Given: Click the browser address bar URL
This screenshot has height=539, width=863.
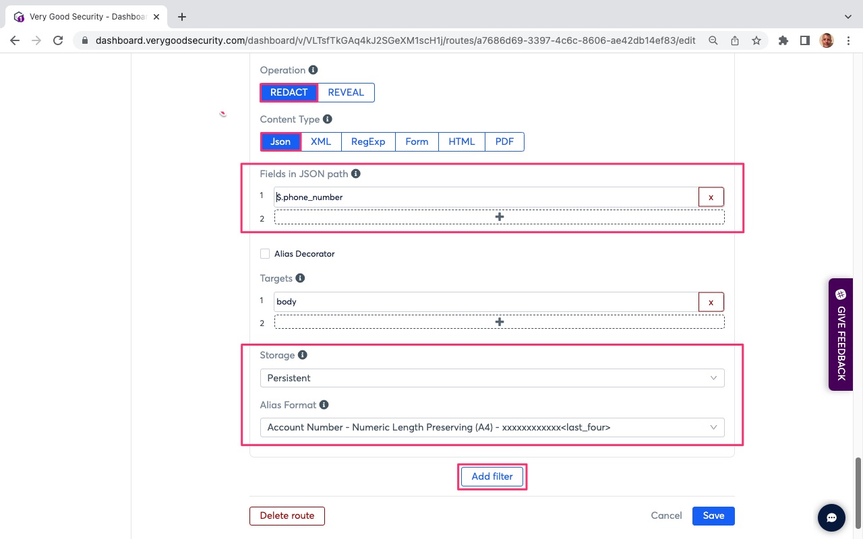Looking at the screenshot, I should 395,40.
